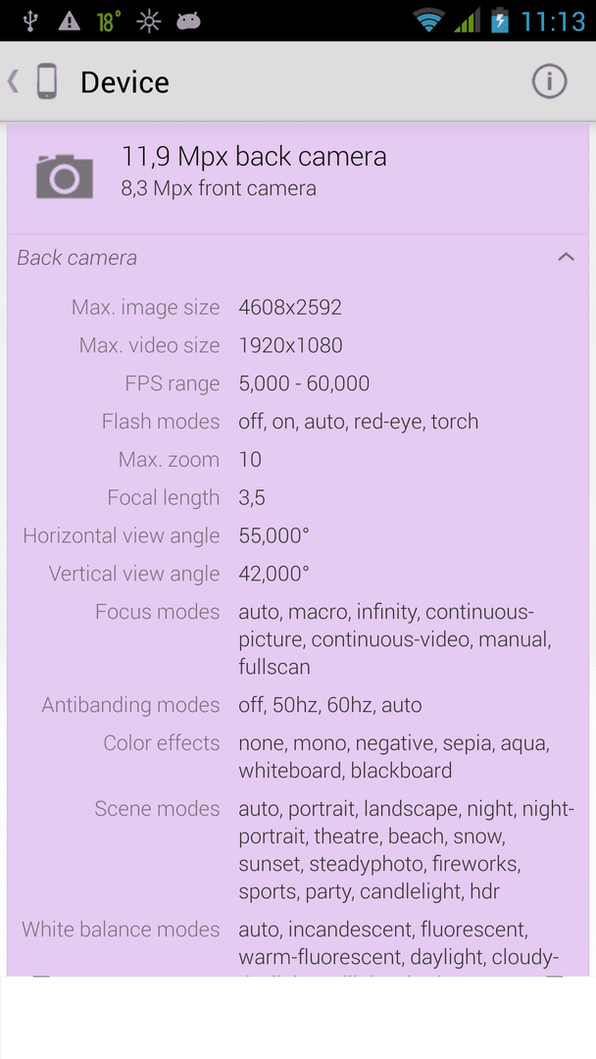Tap the camera icon in the card
Viewport: 596px width, 1059px height.
[x=64, y=176]
